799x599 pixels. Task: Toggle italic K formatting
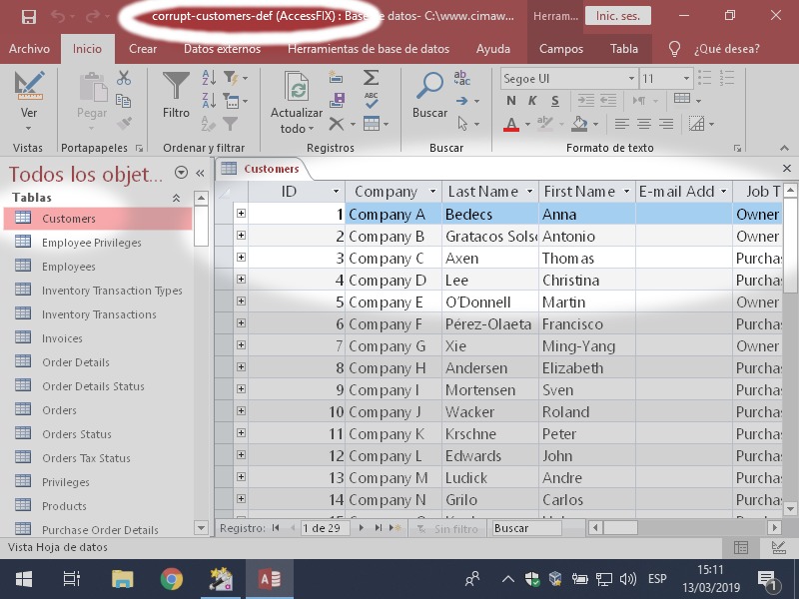[531, 101]
